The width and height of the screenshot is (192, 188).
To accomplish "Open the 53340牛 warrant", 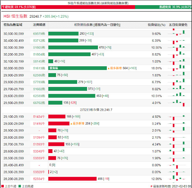I will click(x=39, y=151).
